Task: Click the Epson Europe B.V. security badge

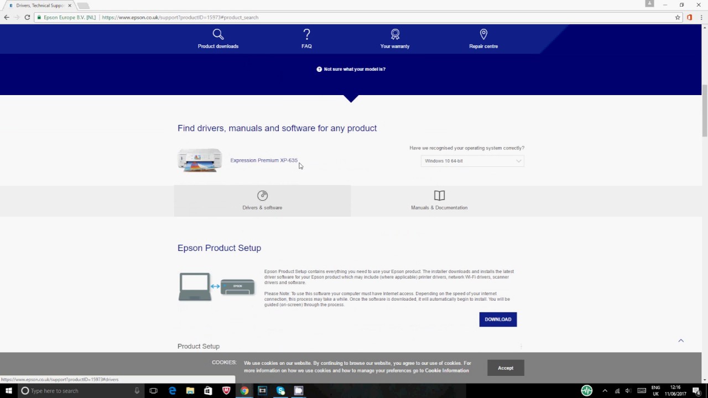Action: (67, 17)
